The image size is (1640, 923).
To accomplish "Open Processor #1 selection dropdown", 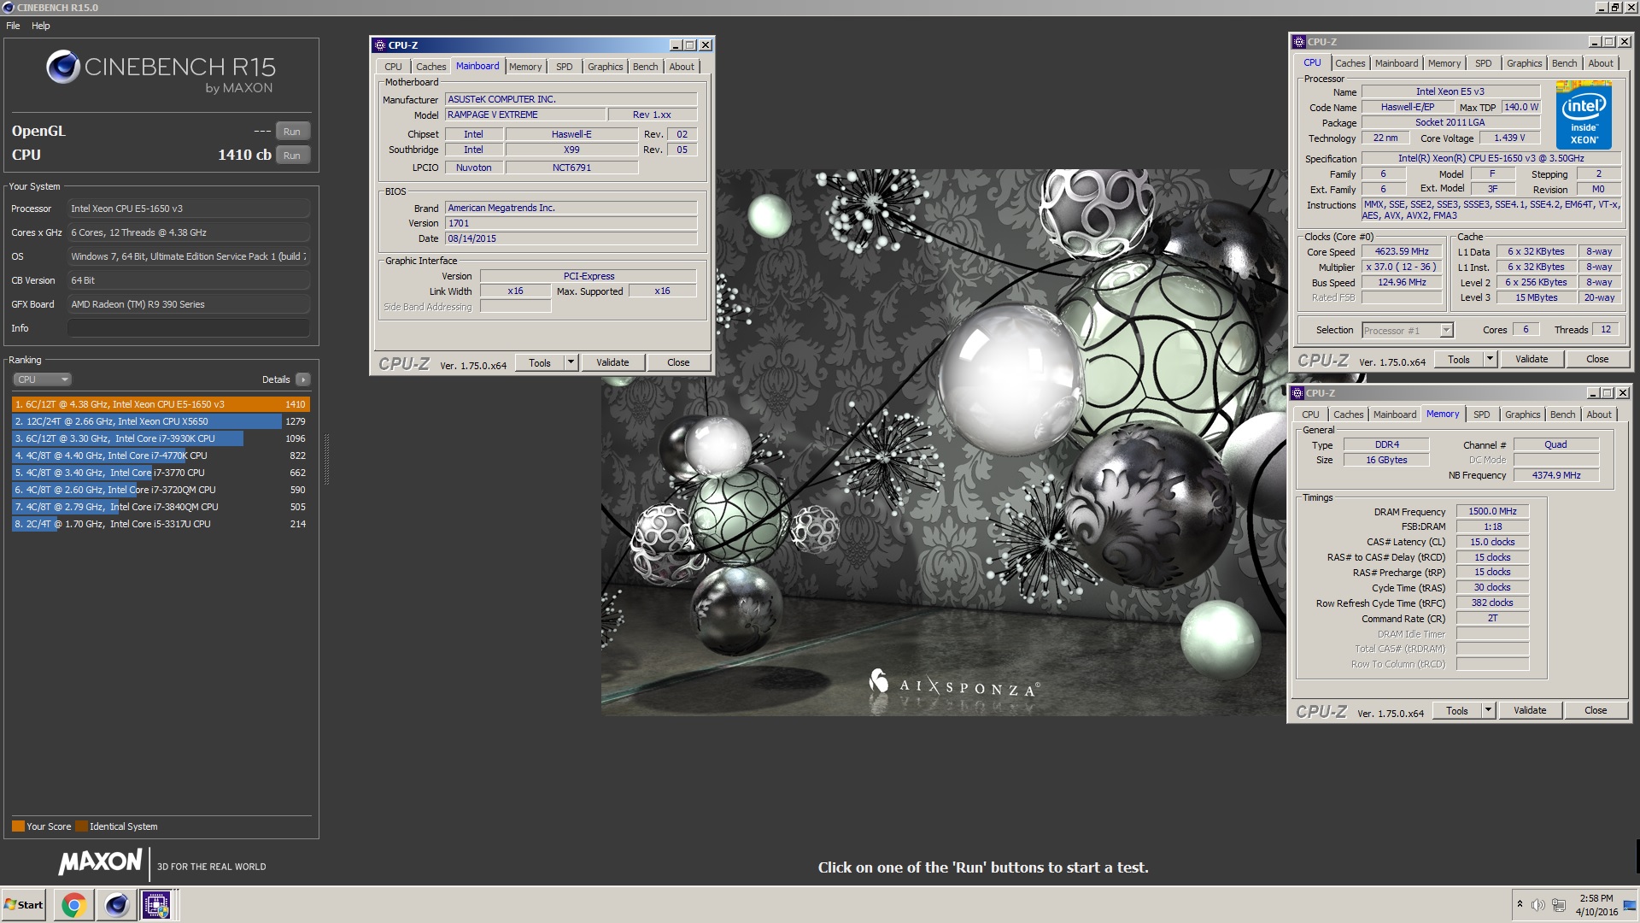I will coord(1407,331).
